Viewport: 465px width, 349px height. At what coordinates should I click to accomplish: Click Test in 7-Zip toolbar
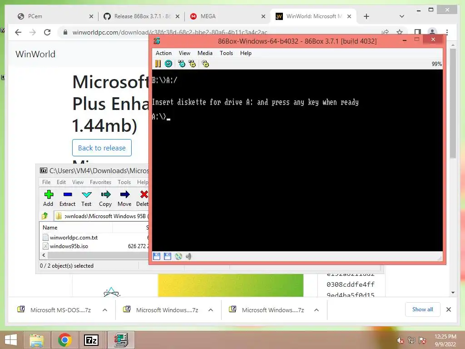(x=86, y=198)
